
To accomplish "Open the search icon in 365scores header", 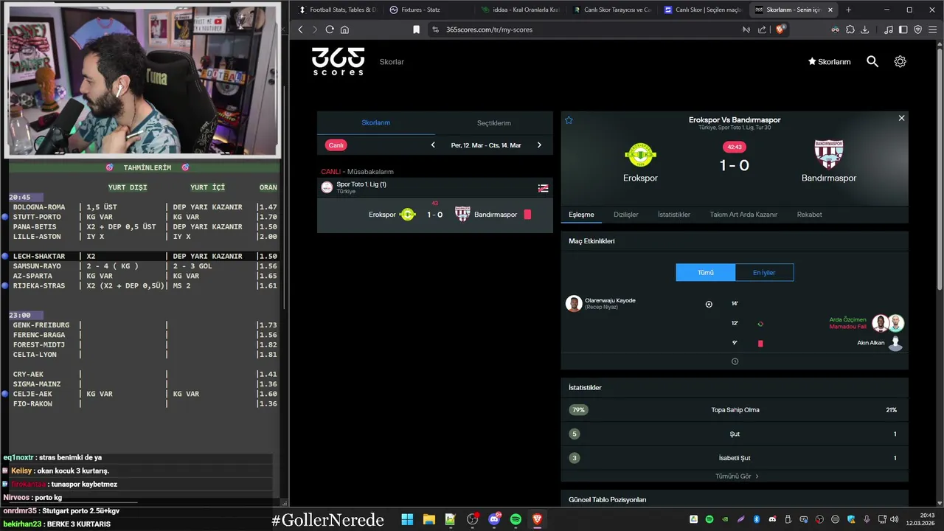I will point(872,62).
